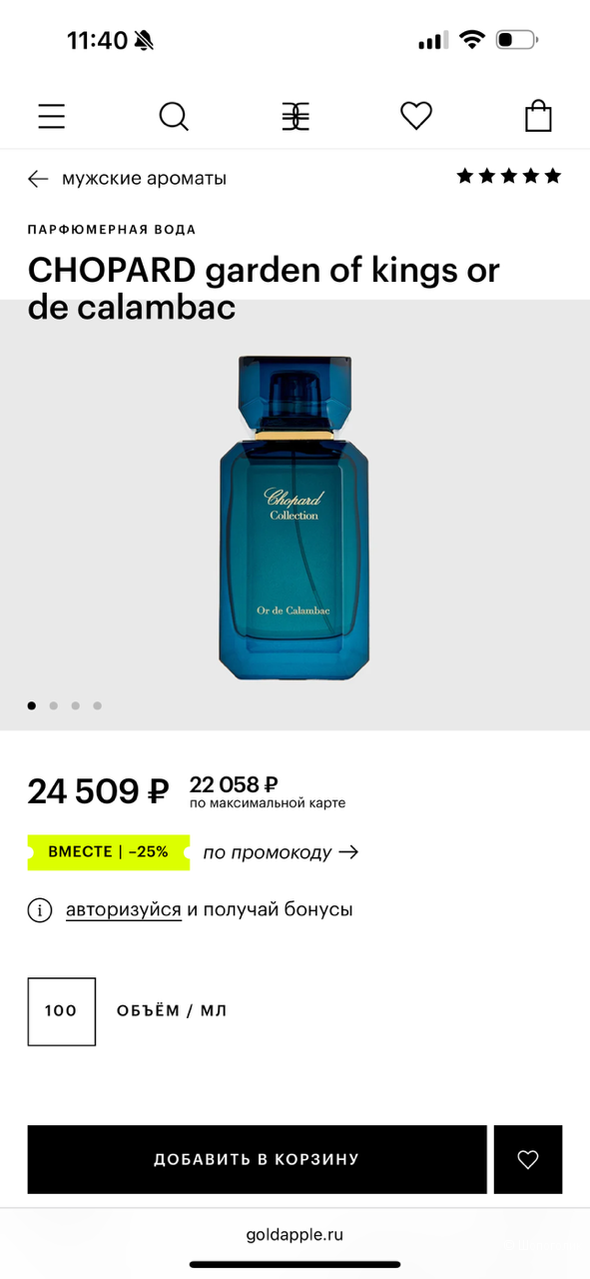Image resolution: width=590 pixels, height=1279 pixels.
Task: Select the 100 ml volume option
Action: coord(61,1011)
